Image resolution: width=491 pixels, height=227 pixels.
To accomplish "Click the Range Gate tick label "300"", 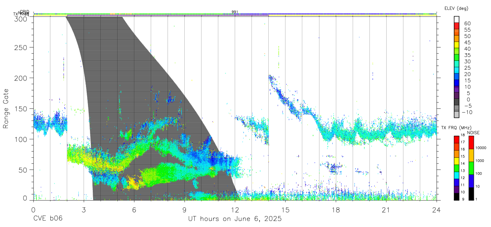I will [x=21, y=18].
